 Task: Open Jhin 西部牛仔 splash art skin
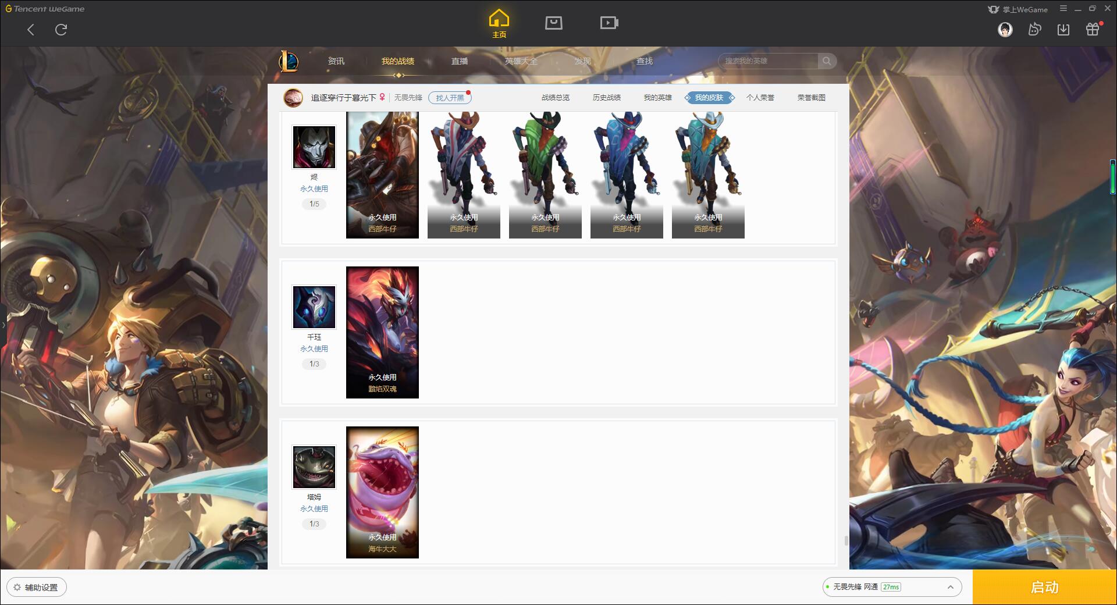382,175
